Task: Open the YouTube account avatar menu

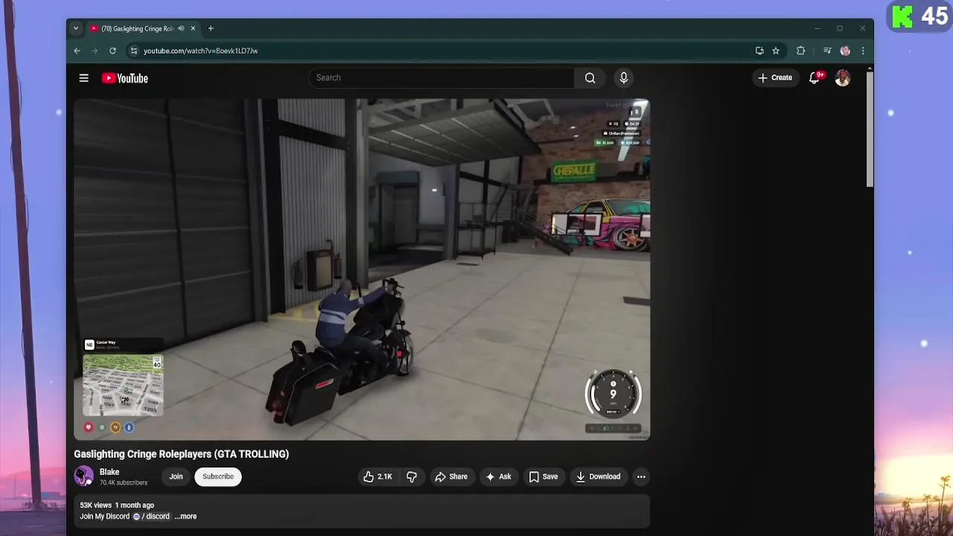Action: [x=843, y=77]
